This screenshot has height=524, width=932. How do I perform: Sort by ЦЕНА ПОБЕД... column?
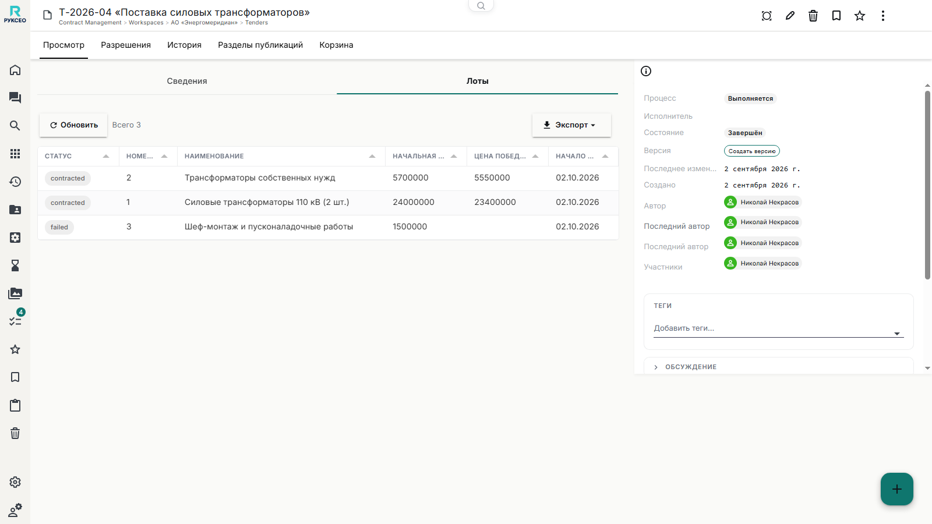(507, 156)
